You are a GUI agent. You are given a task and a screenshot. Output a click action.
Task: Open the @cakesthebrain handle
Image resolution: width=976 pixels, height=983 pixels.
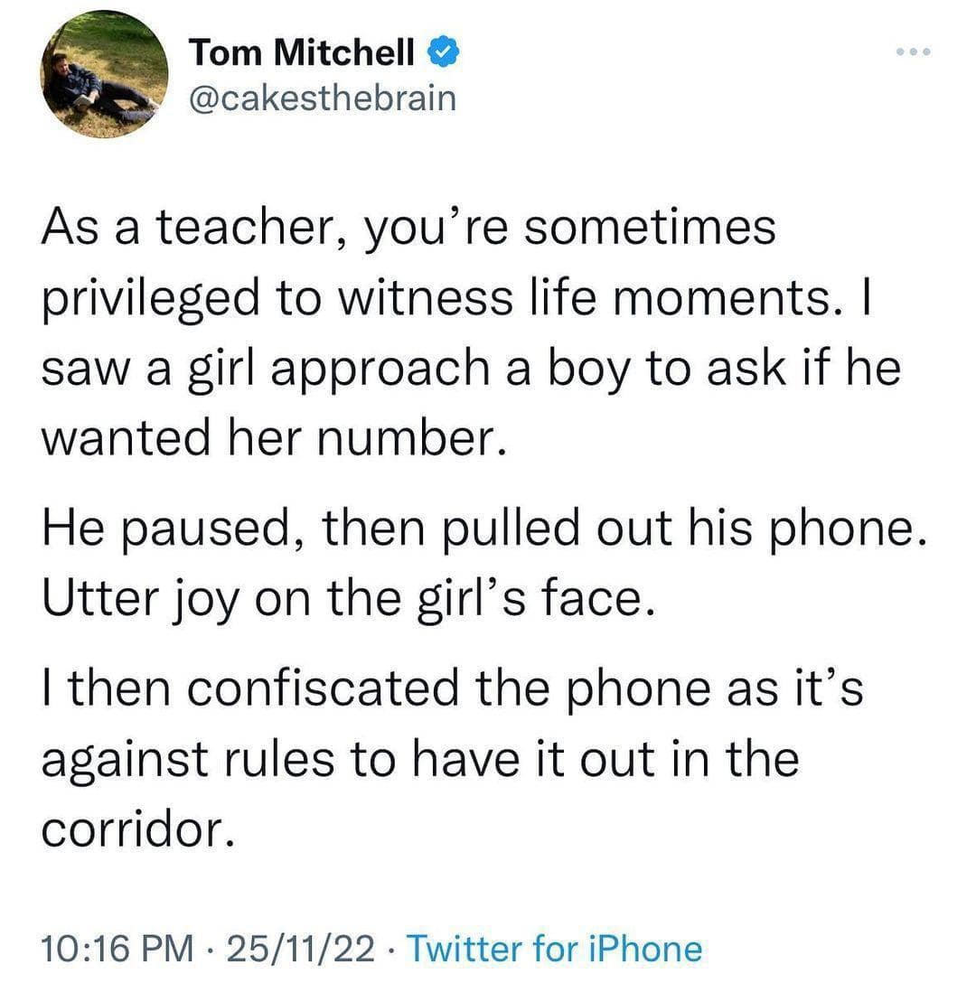tap(323, 97)
